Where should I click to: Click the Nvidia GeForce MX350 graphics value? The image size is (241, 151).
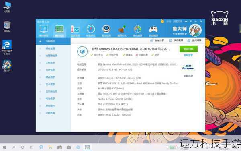click(x=115, y=99)
